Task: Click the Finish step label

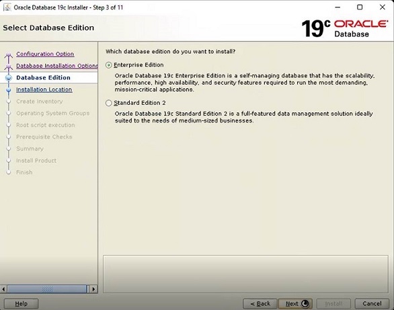Action: (x=24, y=172)
